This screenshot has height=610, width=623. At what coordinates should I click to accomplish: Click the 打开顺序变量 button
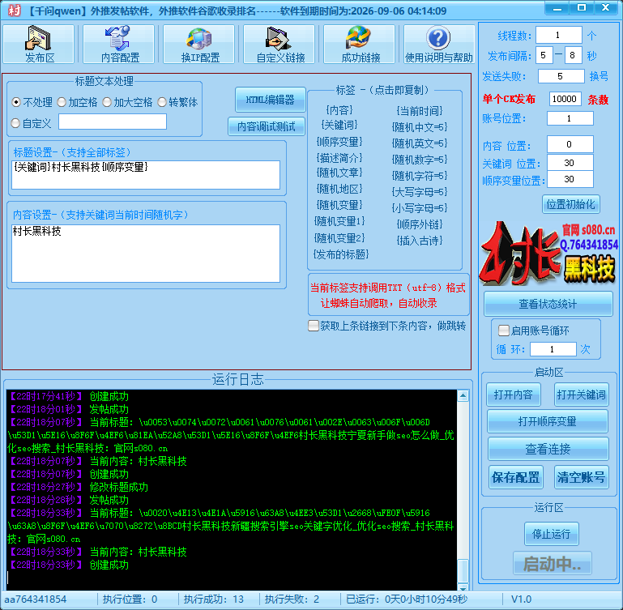[548, 421]
